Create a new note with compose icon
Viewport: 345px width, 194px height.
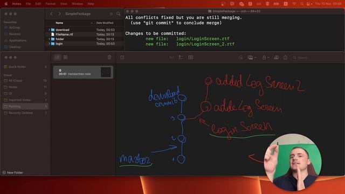pos(122,58)
